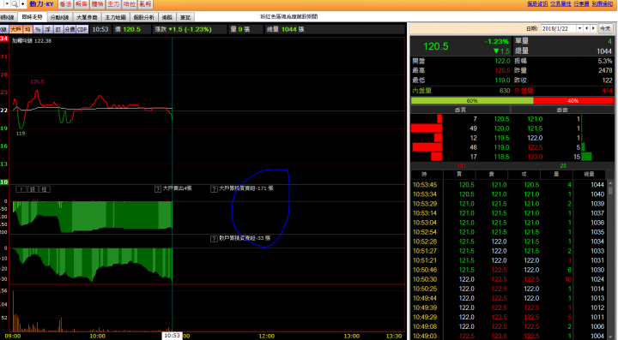Click the 10:53 time marker on chart axis

click(x=172, y=336)
